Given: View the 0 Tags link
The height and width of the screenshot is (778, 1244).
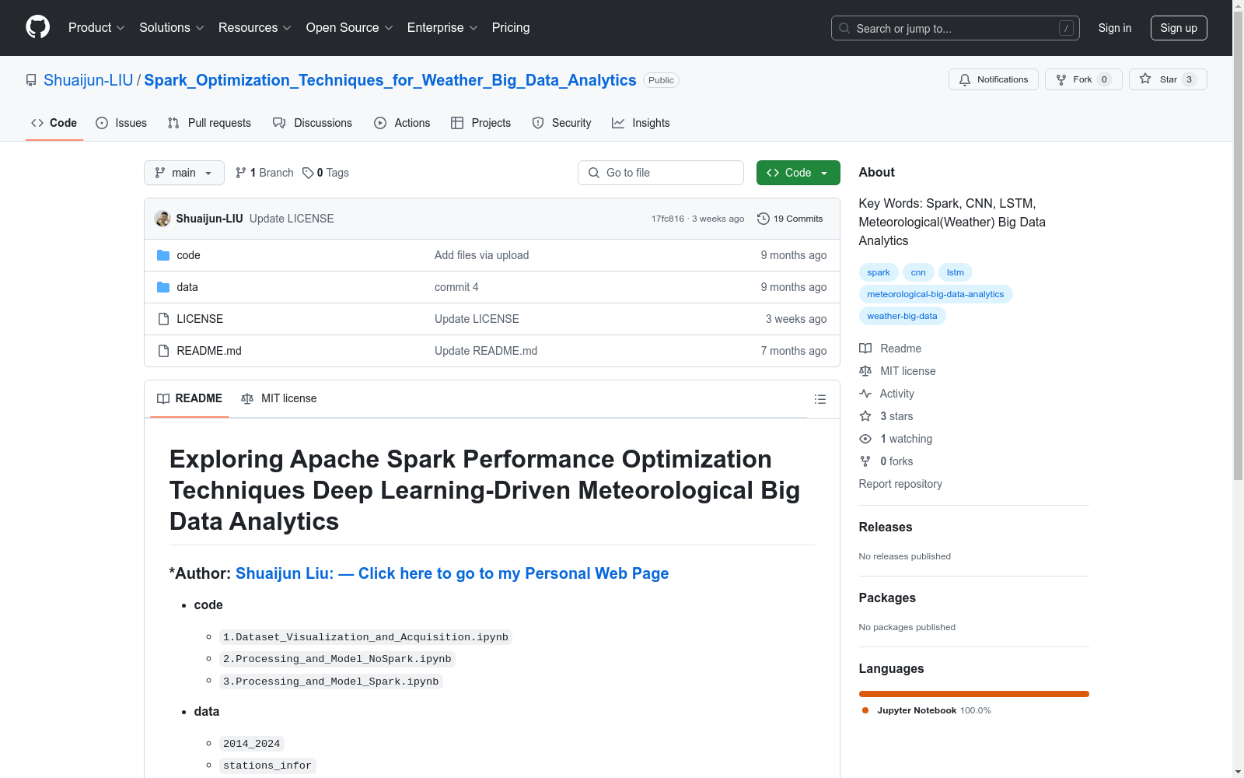Looking at the screenshot, I should 326,173.
